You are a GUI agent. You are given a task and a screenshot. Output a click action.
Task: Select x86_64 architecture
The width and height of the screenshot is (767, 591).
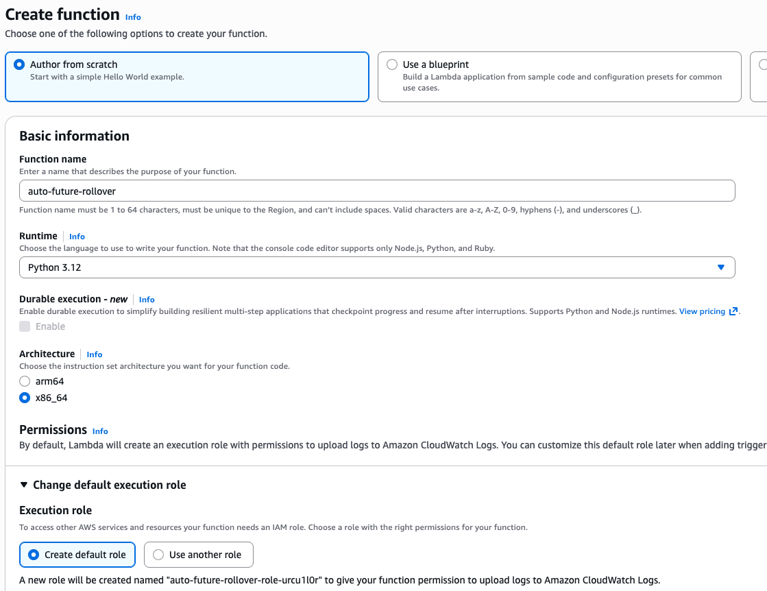(x=25, y=398)
